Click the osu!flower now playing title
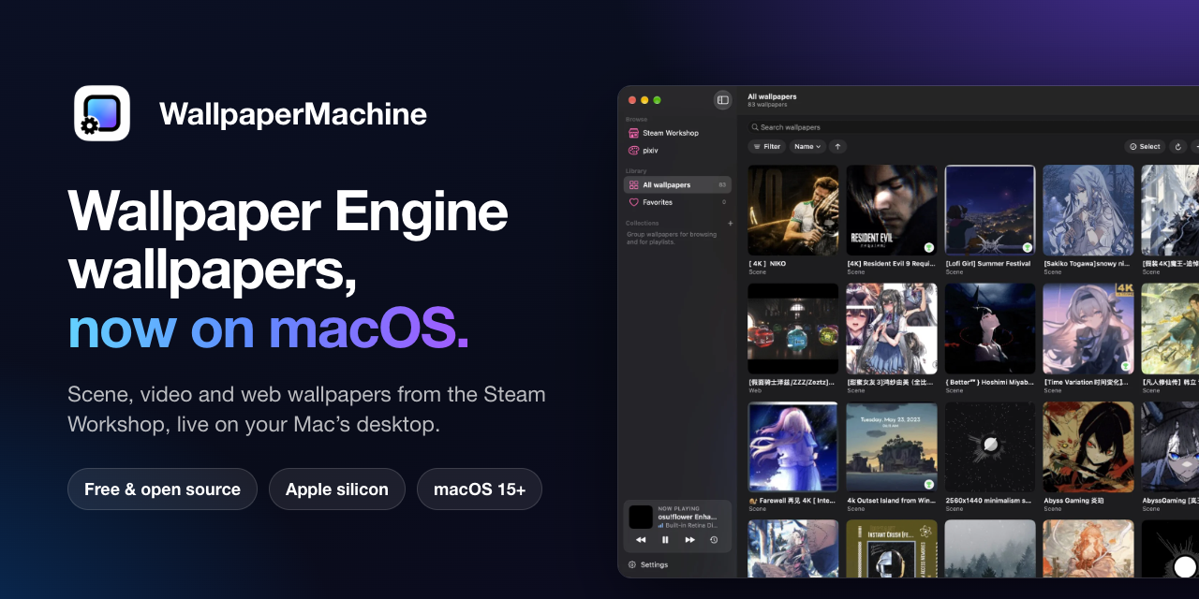 point(688,517)
